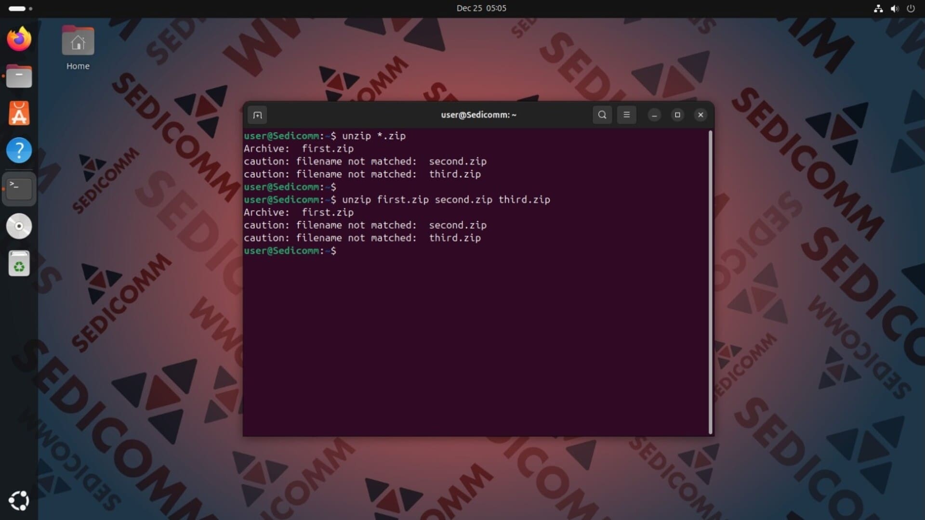
Task: Show applications grid via Ubuntu logo
Action: 19,501
